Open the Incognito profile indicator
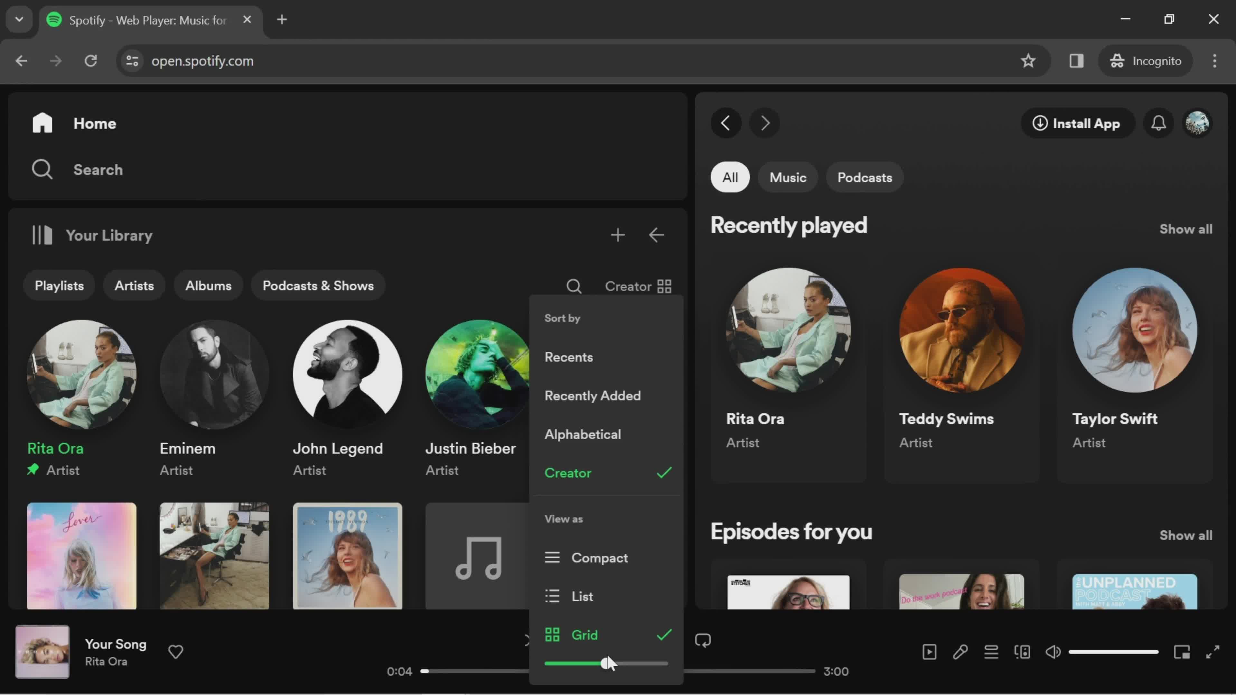The height and width of the screenshot is (695, 1236). click(1145, 61)
